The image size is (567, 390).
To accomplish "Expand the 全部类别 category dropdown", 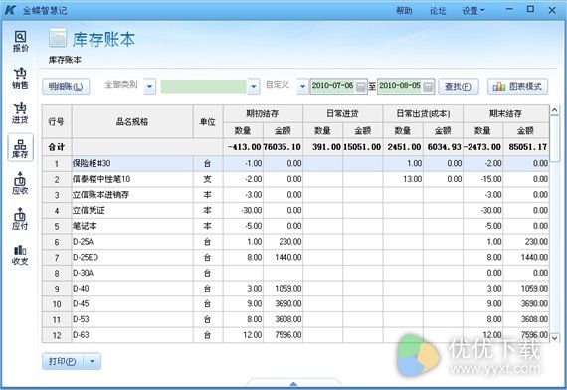I will tap(149, 87).
